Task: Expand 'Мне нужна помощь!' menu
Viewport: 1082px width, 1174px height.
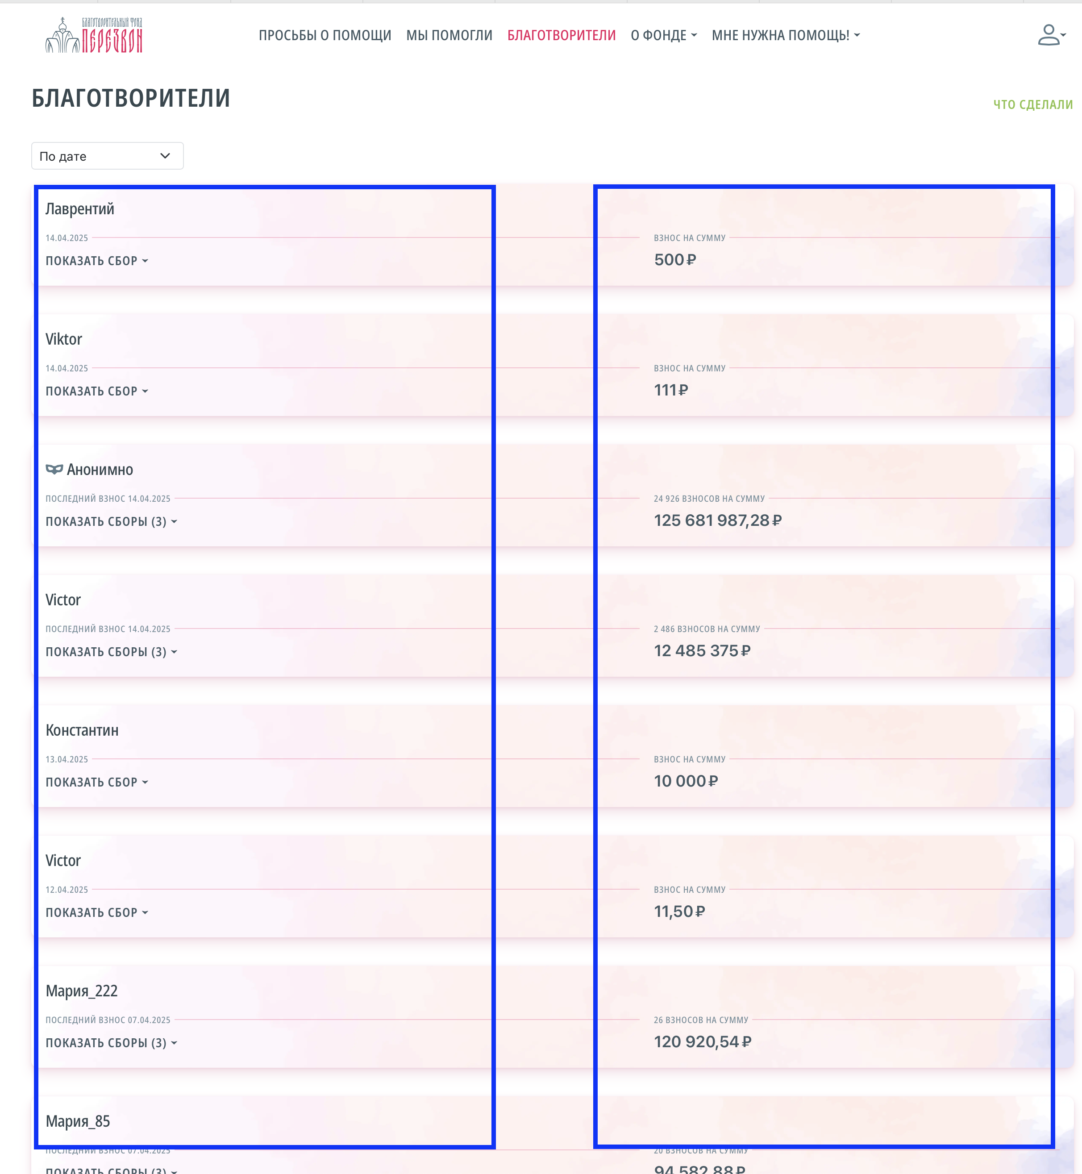Action: pos(785,36)
